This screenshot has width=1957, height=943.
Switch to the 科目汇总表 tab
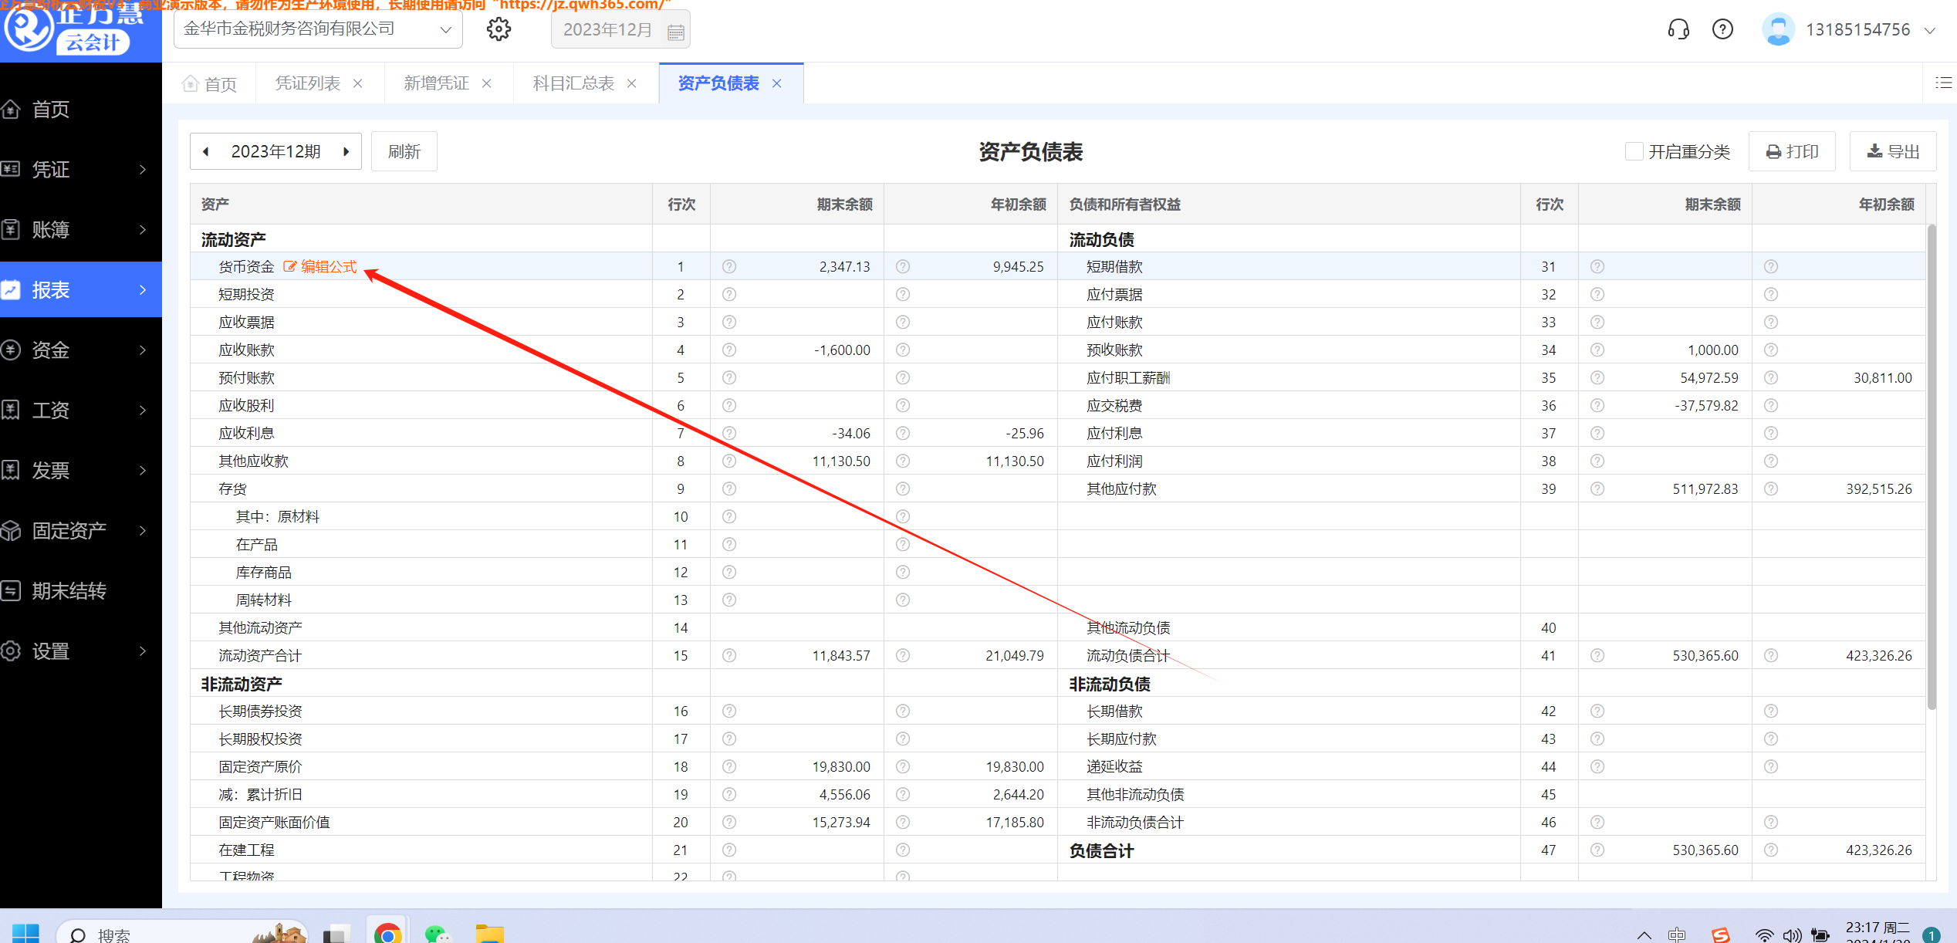coord(573,83)
